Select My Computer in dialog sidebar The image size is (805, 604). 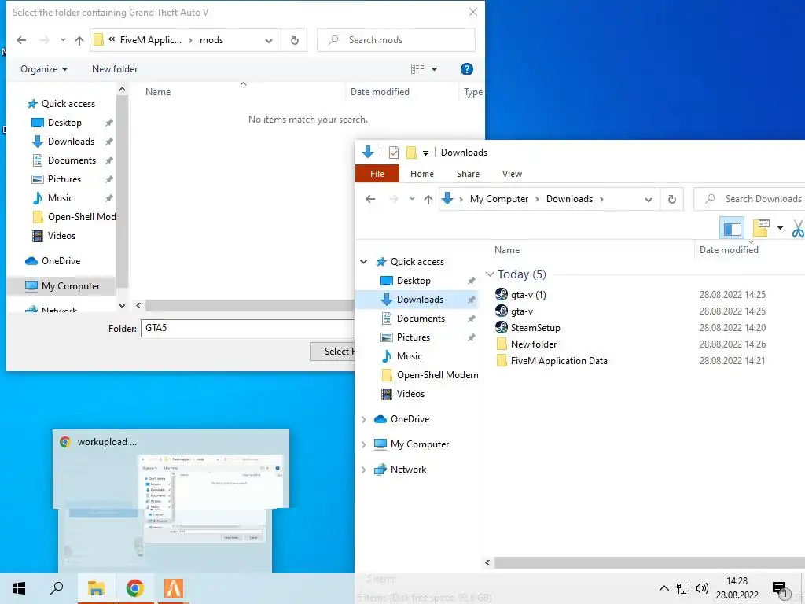click(x=63, y=286)
